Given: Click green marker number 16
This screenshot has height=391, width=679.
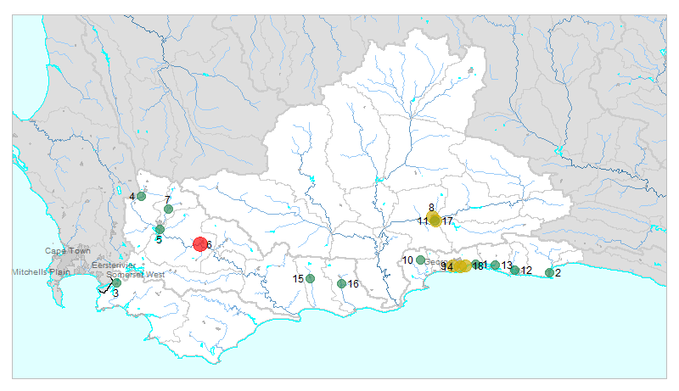Looking at the screenshot, I should point(341,283).
